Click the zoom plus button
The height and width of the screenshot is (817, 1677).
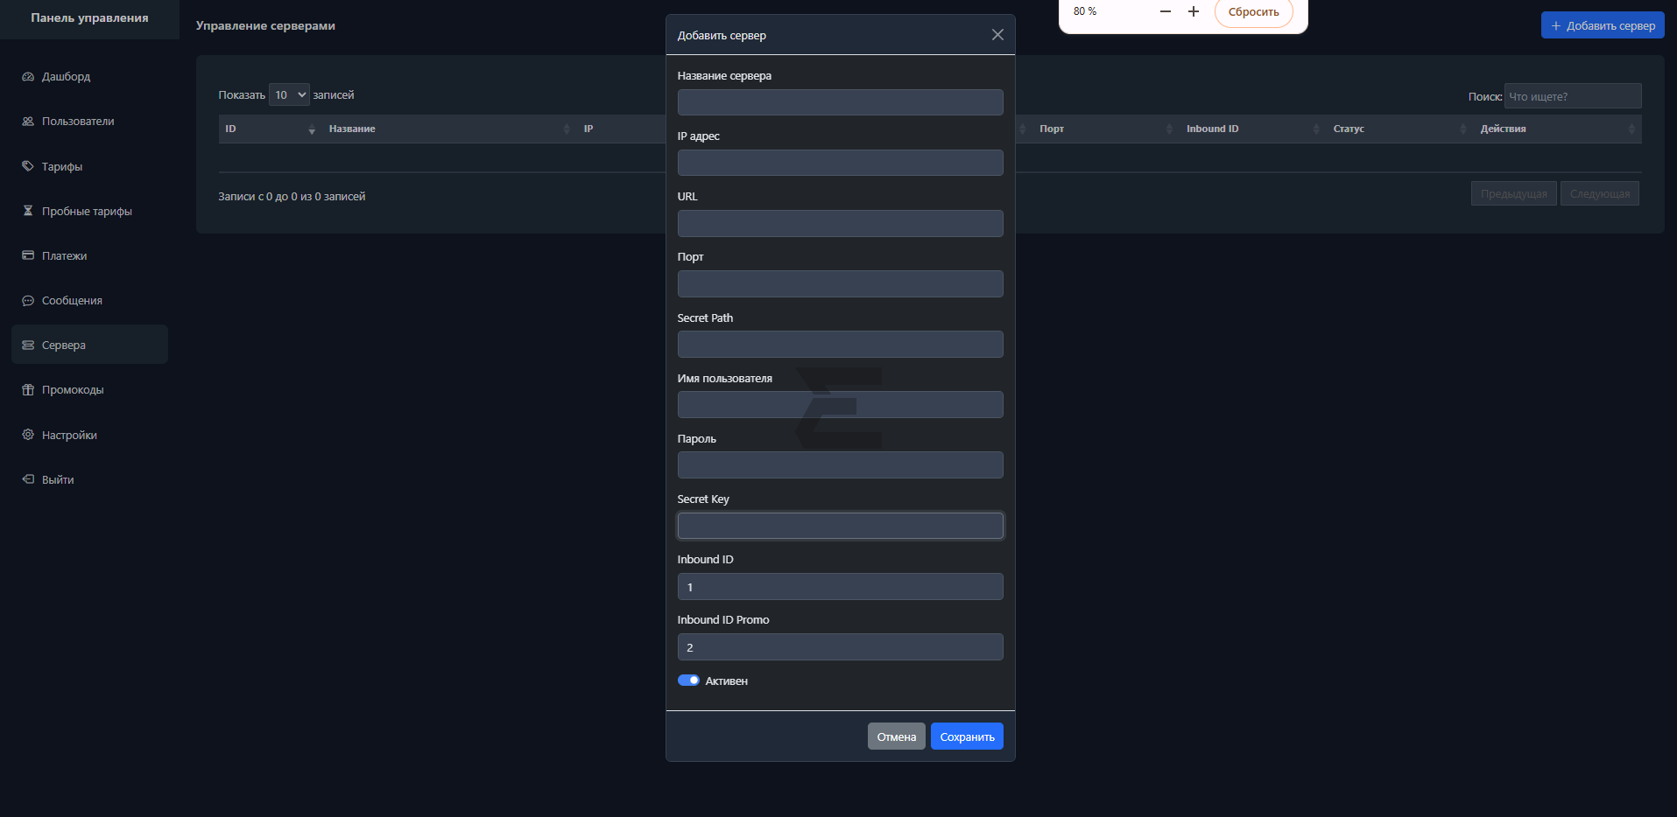[x=1193, y=11]
